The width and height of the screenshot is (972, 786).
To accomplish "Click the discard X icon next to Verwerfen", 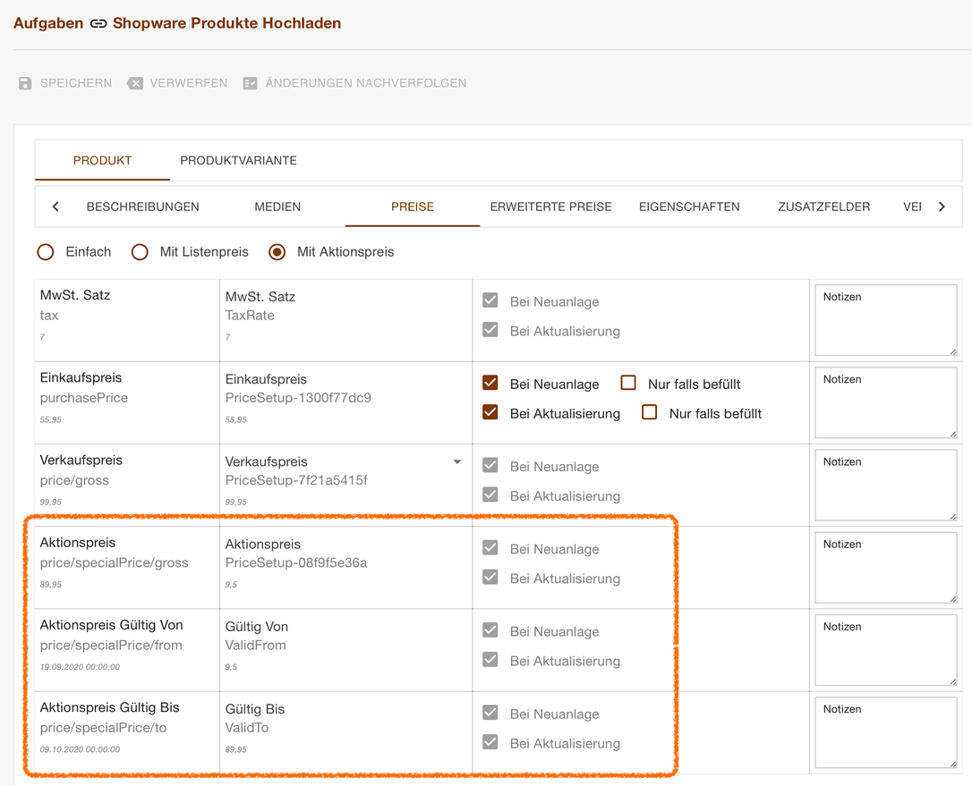I will coord(135,83).
